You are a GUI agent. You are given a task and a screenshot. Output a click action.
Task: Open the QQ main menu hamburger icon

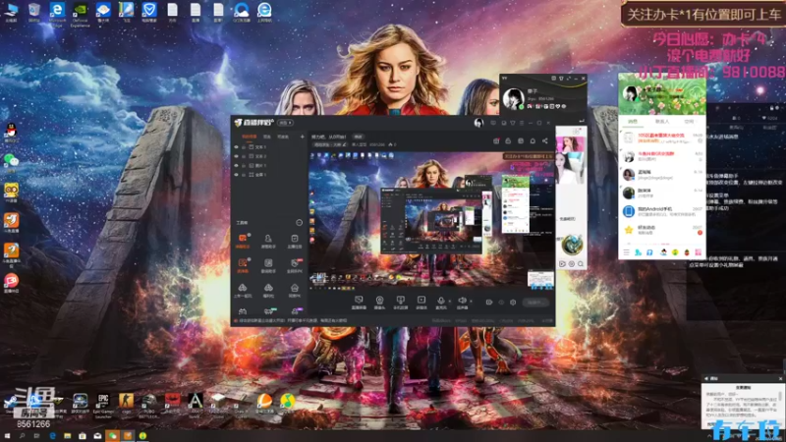[626, 252]
